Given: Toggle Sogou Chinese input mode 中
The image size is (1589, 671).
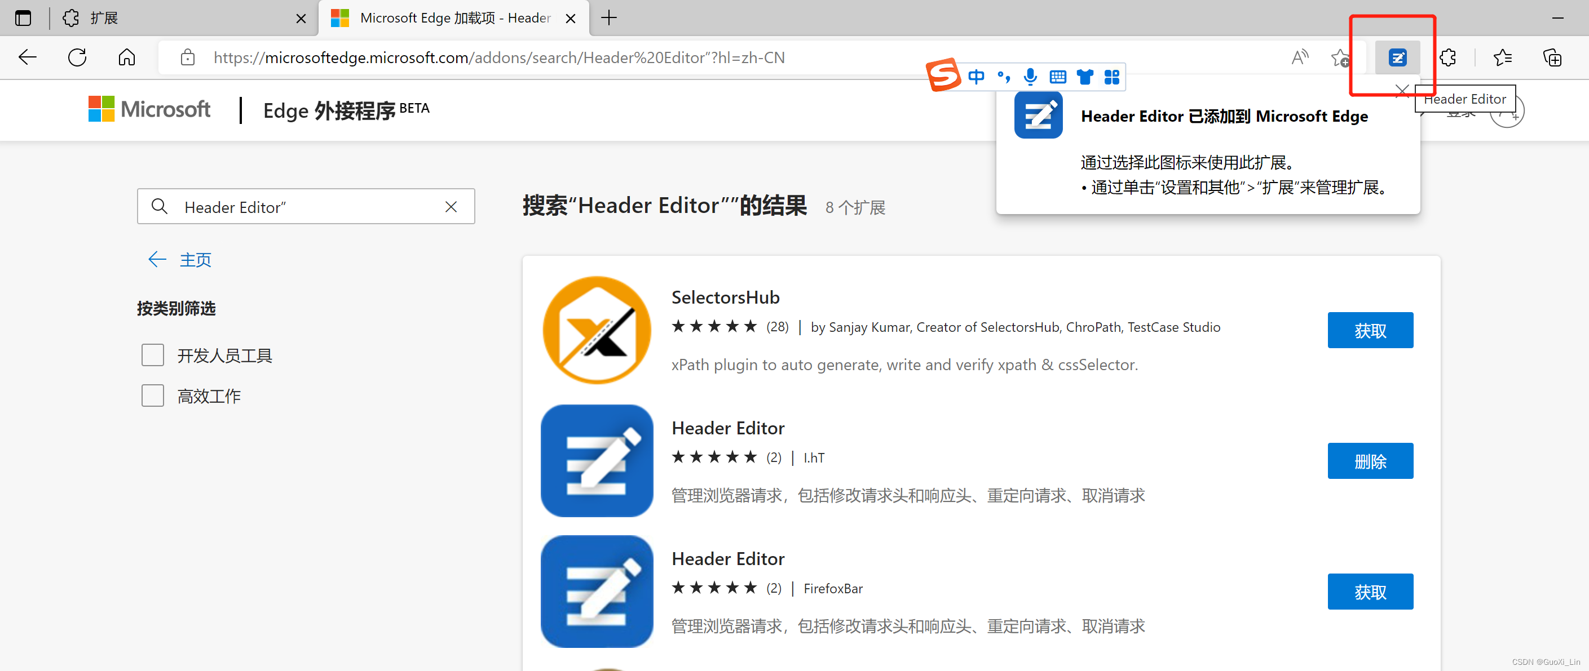Looking at the screenshot, I should (976, 77).
